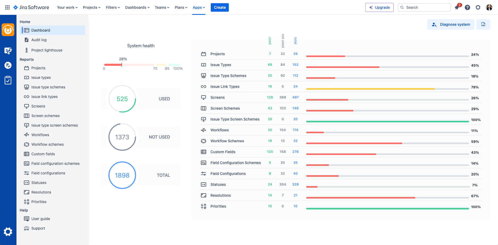
Task: Open the help question mark icon
Action: [x=467, y=7]
